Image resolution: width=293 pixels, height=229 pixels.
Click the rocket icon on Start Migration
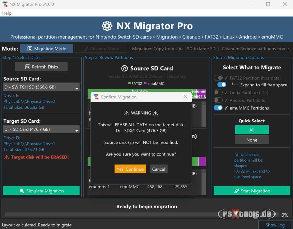(x=237, y=191)
